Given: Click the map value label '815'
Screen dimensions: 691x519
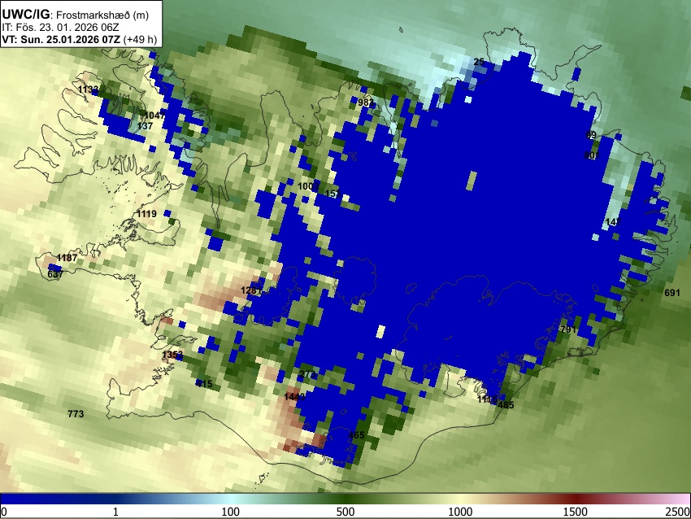Looking at the screenshot, I should pyautogui.click(x=205, y=384).
